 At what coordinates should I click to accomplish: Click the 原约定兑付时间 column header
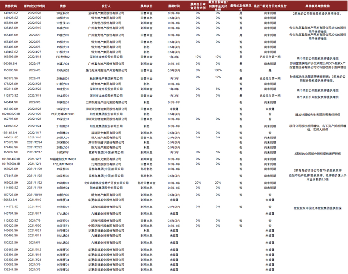(x=34, y=6)
